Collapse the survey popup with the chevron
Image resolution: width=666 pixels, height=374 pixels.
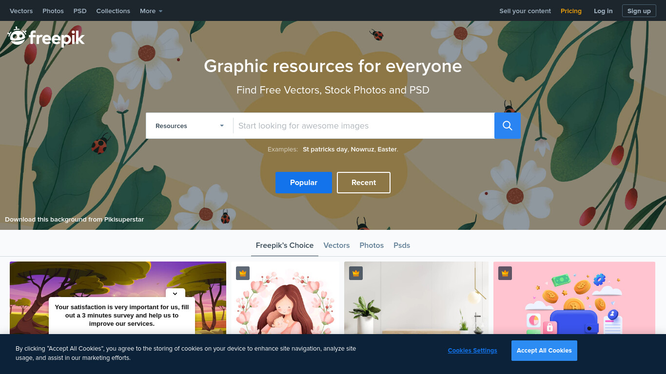coord(176,294)
